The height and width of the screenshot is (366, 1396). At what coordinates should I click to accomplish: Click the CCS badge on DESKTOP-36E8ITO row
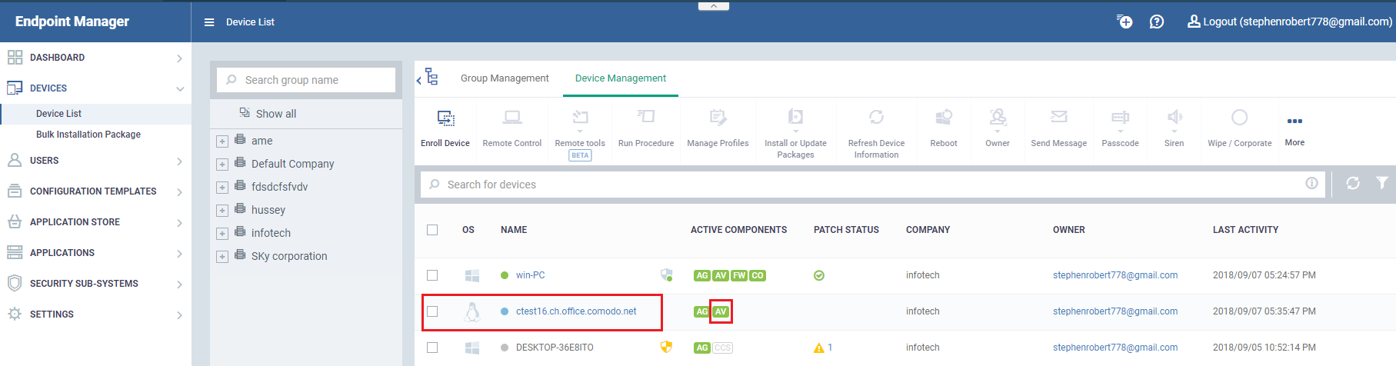click(722, 348)
